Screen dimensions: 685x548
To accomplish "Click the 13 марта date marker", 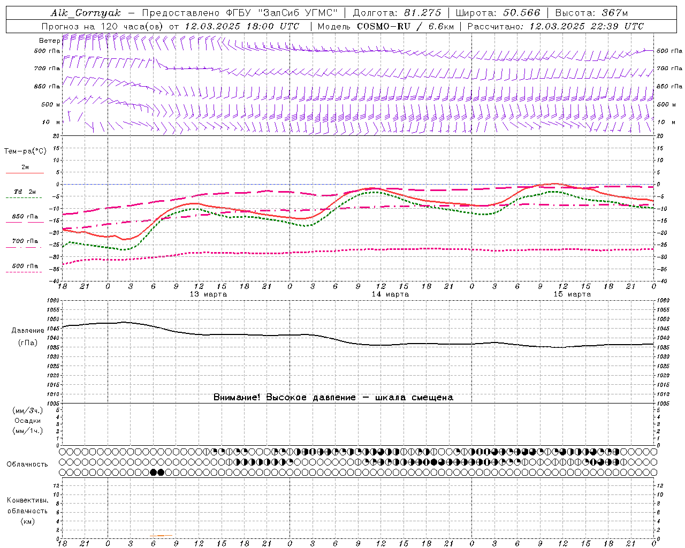I will coord(208,294).
